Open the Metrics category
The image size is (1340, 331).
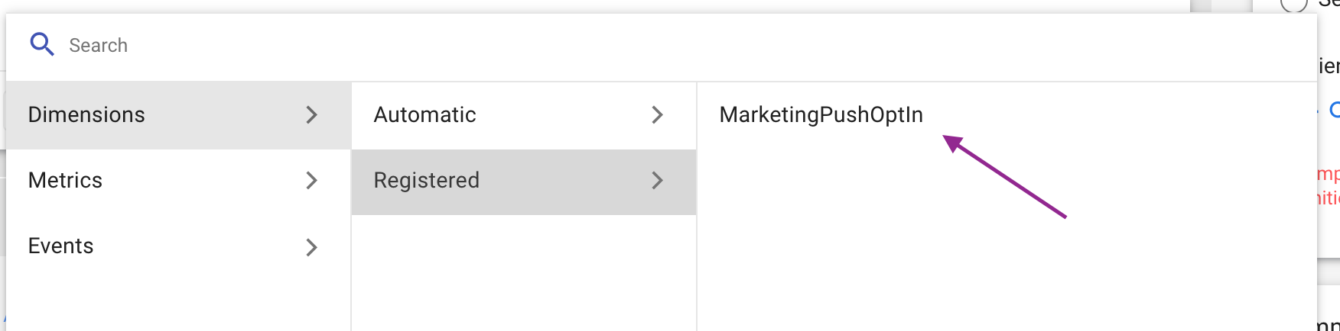tap(178, 181)
